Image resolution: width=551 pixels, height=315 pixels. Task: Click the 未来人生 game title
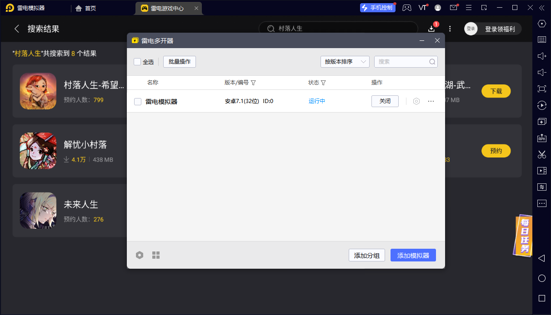coord(81,205)
